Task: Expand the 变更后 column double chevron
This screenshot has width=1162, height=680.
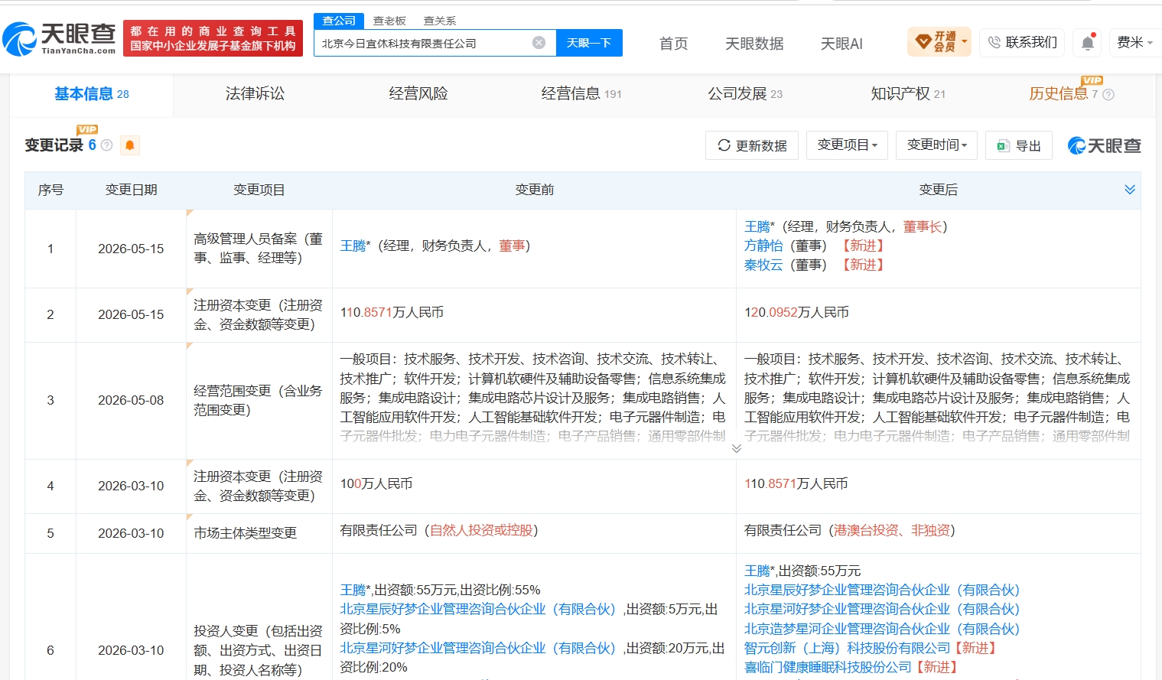Action: coord(1130,190)
